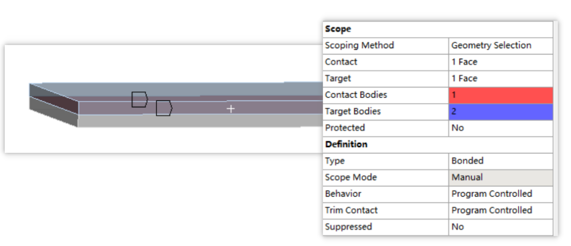Open the Type dropdown showing Bonded

501,161
